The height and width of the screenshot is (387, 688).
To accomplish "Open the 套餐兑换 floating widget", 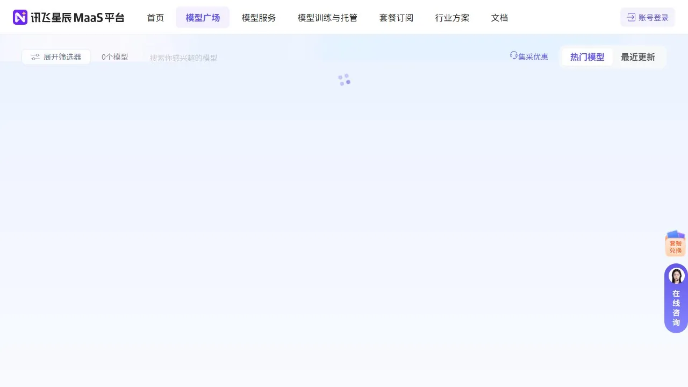I will coord(676,243).
